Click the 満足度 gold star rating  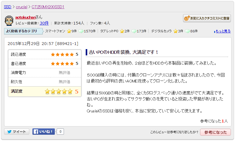pos(59,91)
